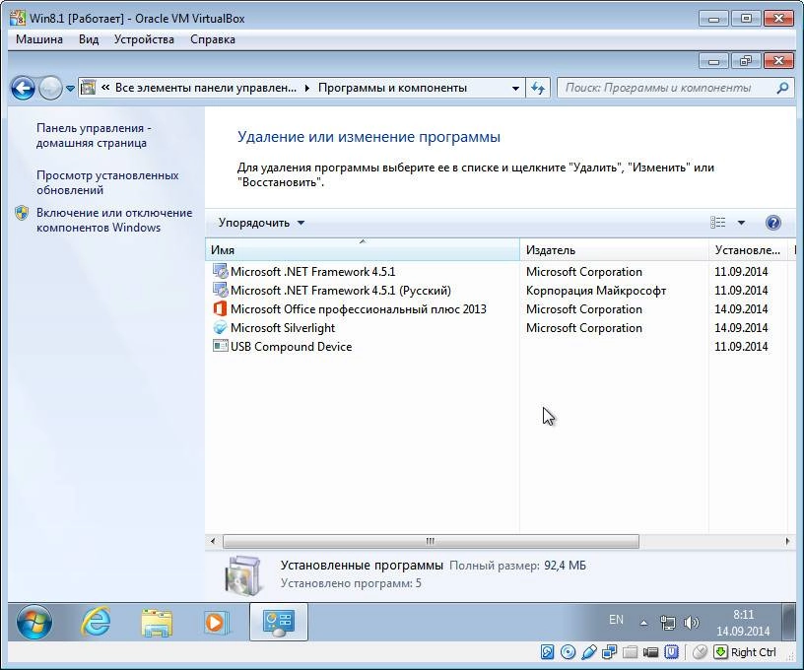Screen dimensions: 804x670
Task: Click VirtualBox mouse integration indicator
Action: 700,652
